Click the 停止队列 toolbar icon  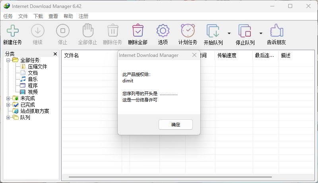tap(245, 31)
